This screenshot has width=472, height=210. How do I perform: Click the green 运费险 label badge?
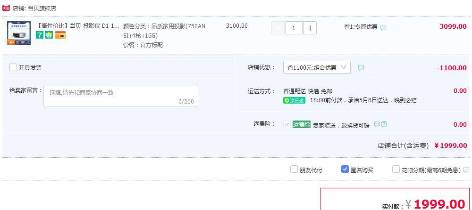tap(301, 124)
